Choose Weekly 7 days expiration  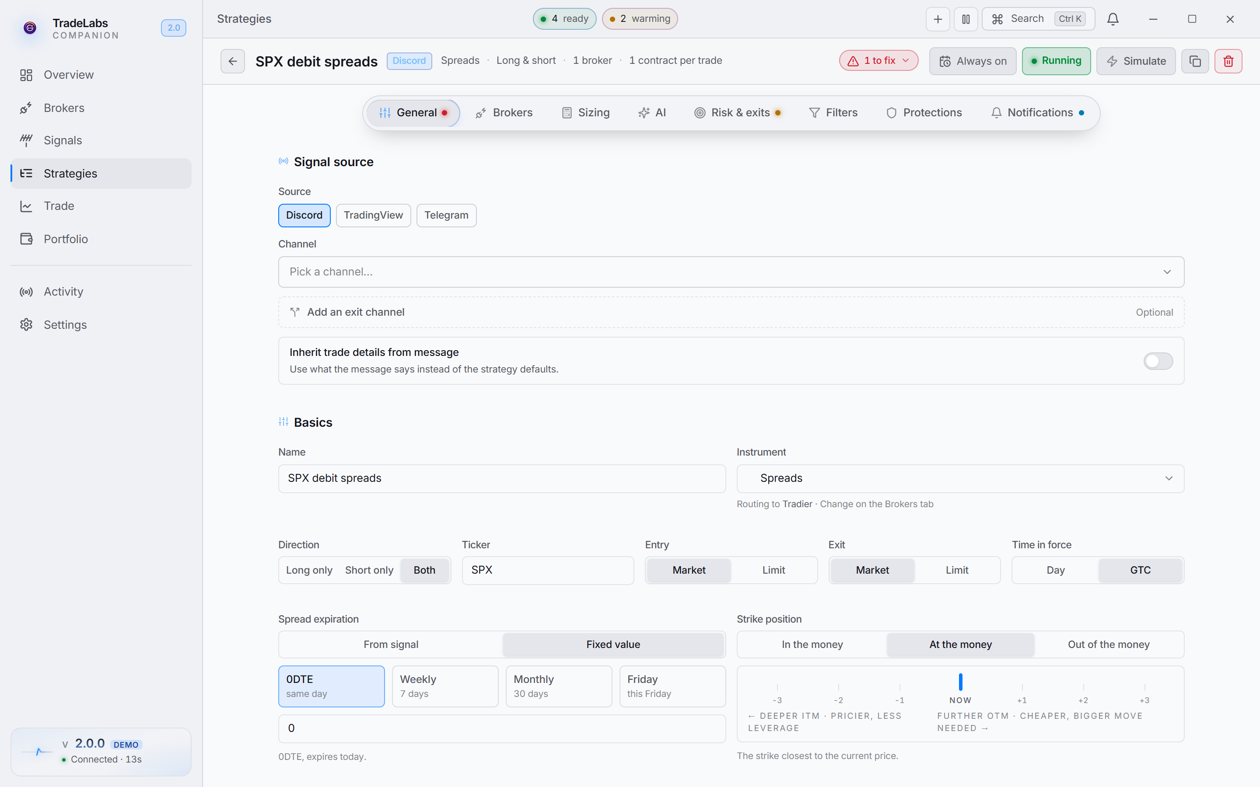pos(445,686)
